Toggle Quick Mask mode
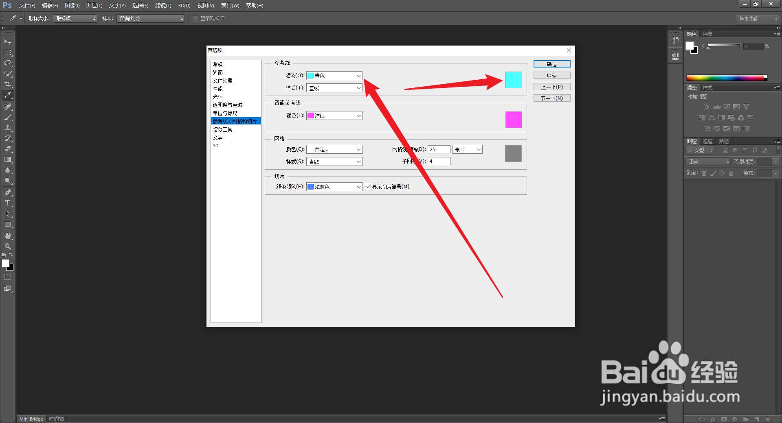 (8, 277)
